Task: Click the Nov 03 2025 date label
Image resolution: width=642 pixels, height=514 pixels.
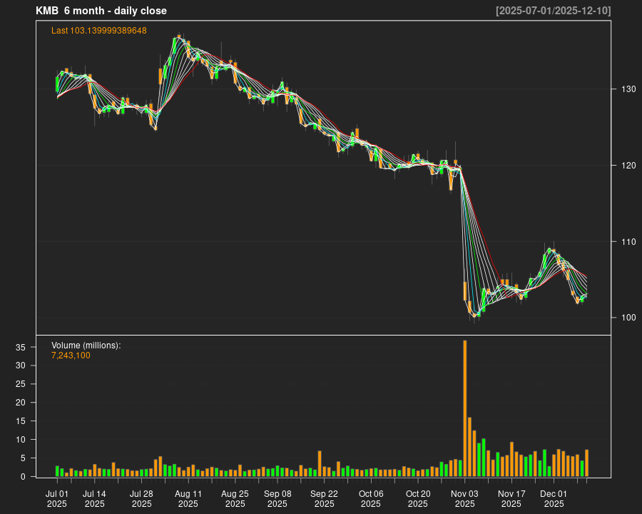Action: point(464,498)
